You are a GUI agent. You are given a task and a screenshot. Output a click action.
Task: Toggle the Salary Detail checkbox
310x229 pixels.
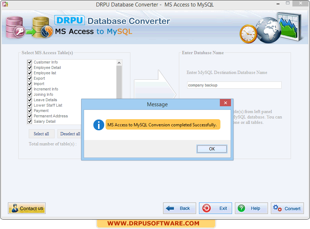pyautogui.click(x=30, y=122)
